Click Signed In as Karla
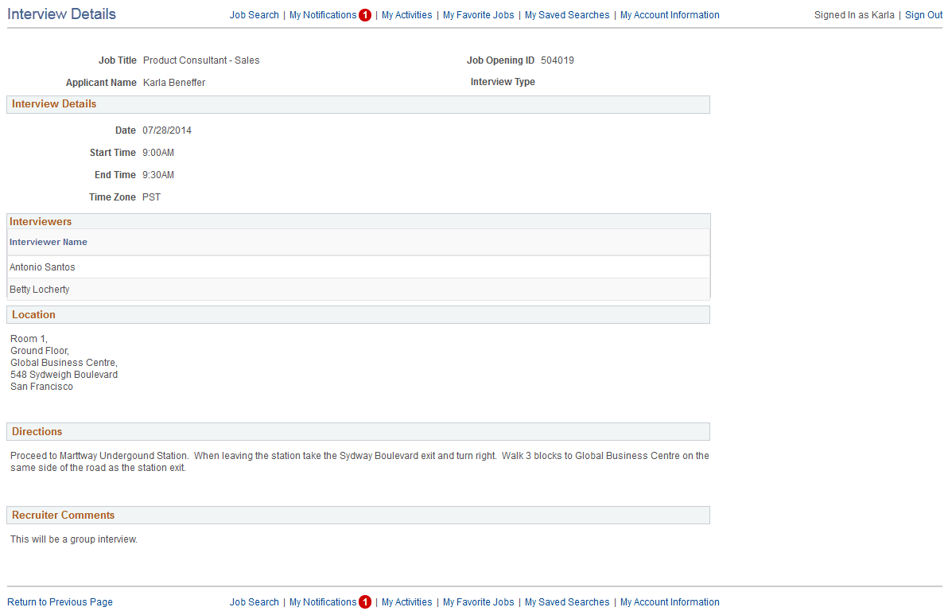 click(x=854, y=14)
